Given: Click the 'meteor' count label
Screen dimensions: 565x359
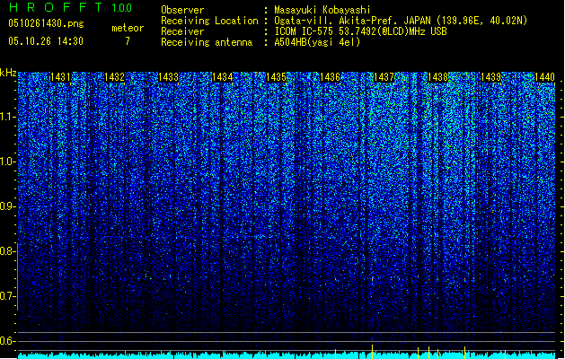Looking at the screenshot, I should [128, 28].
